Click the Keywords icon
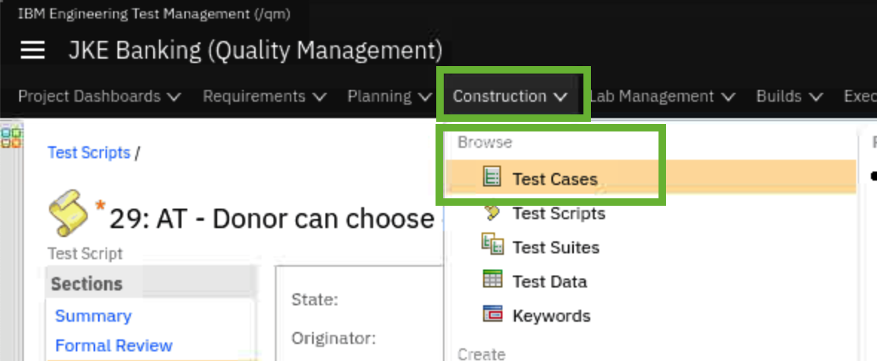877x361 pixels. 492,314
